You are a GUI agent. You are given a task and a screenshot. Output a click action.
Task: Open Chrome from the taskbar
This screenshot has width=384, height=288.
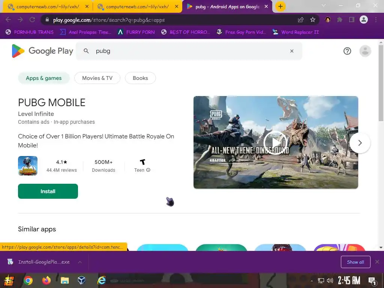point(28,280)
